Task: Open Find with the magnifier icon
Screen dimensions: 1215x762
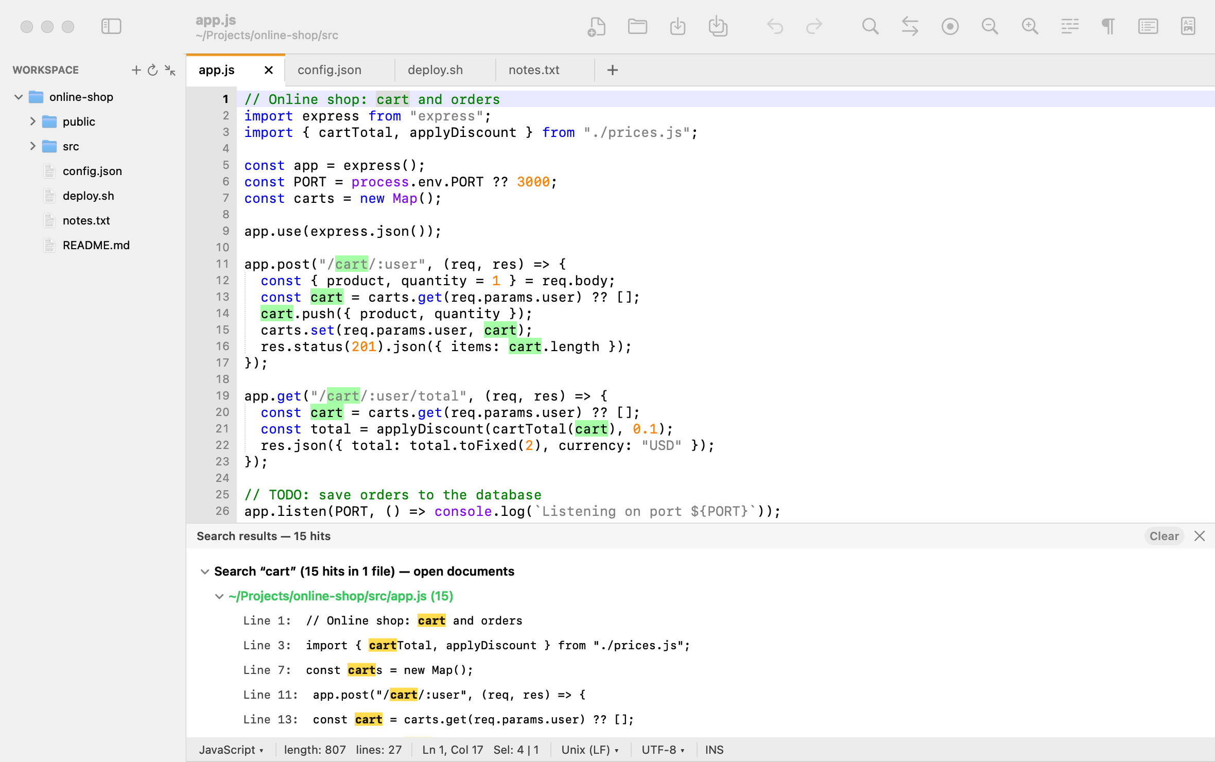Action: [870, 26]
